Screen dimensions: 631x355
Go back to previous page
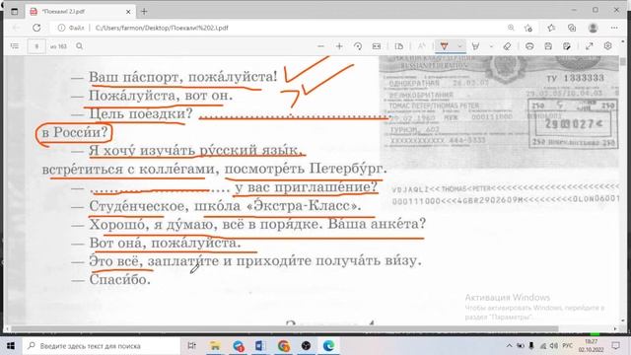16,28
